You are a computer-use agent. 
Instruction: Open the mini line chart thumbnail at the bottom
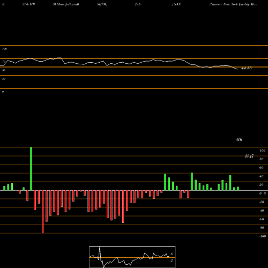[132, 257]
